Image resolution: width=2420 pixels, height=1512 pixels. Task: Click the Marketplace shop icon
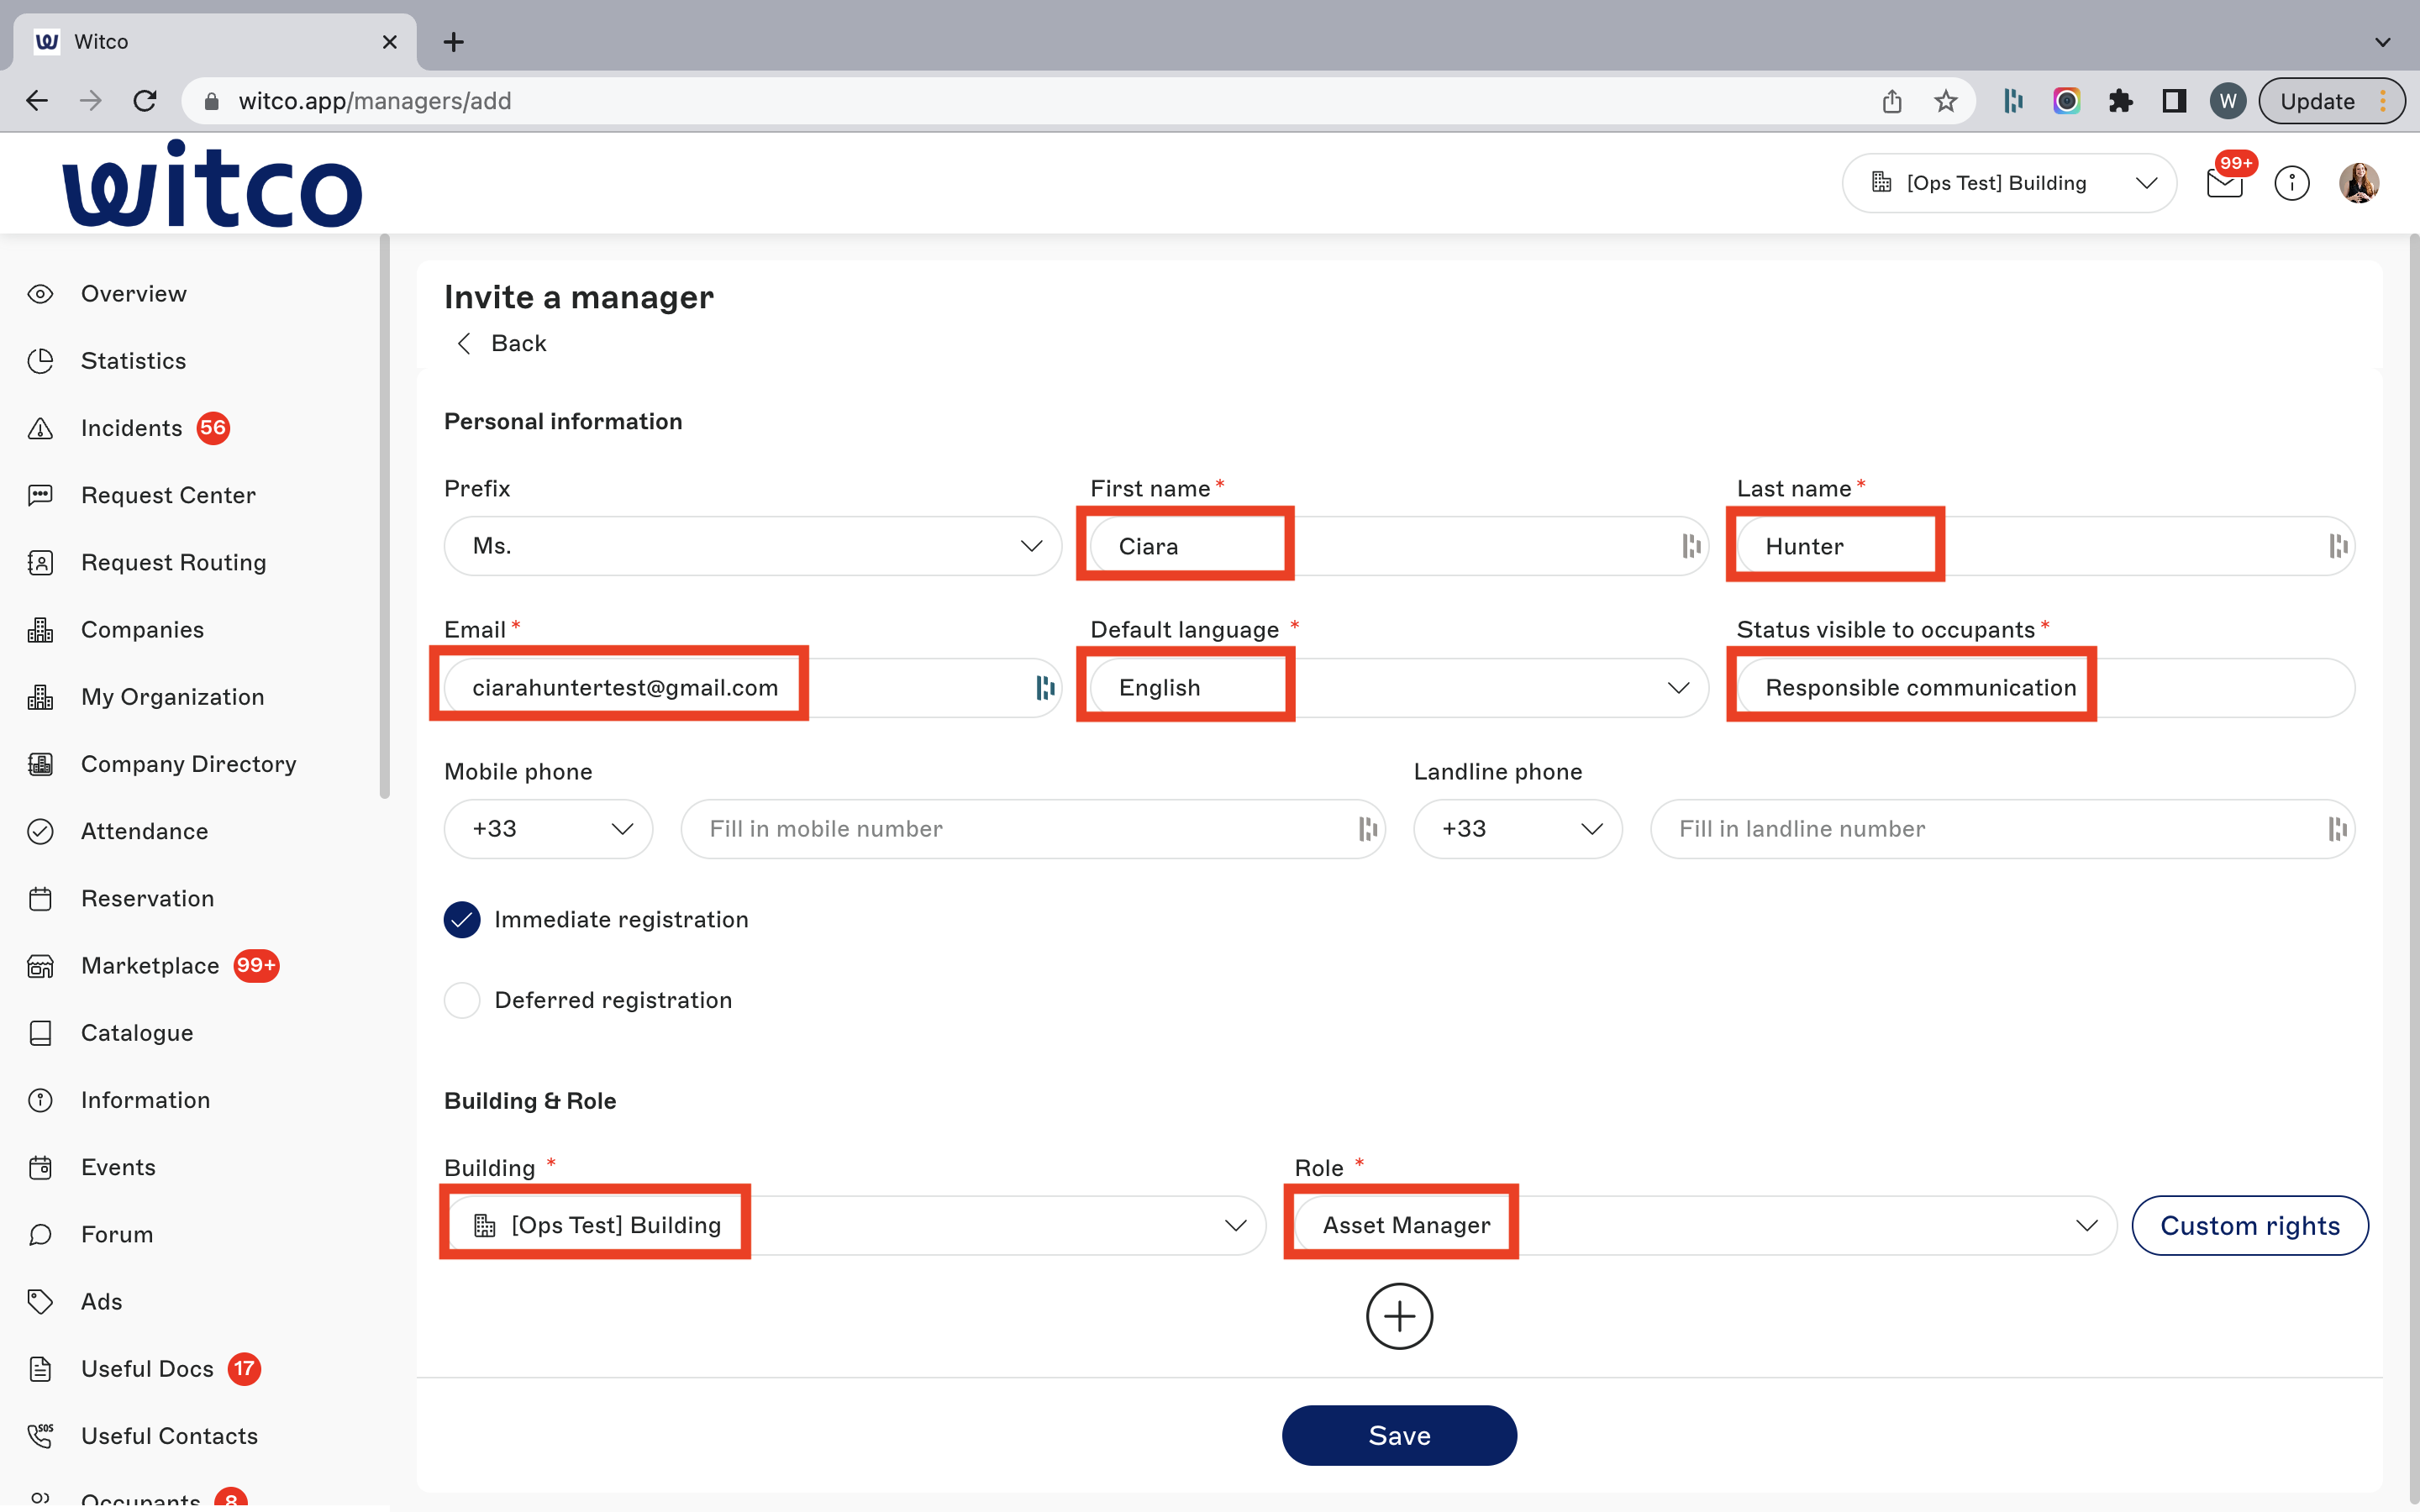(x=40, y=966)
